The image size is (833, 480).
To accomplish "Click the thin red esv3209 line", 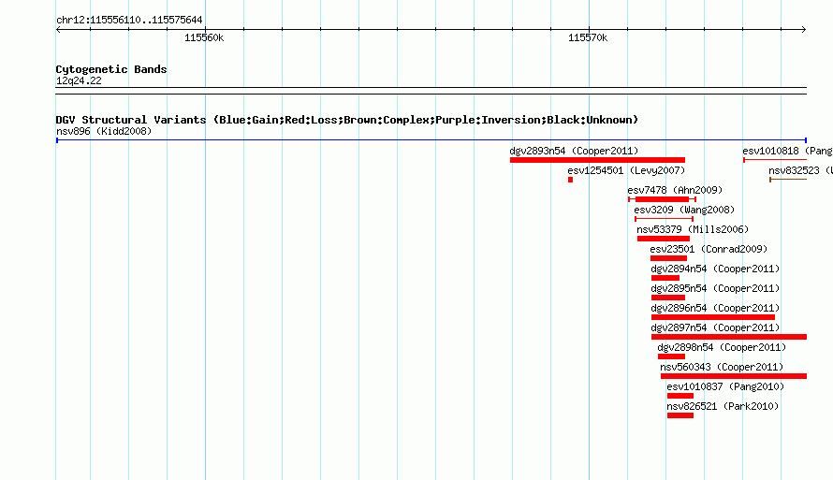I will (x=665, y=219).
